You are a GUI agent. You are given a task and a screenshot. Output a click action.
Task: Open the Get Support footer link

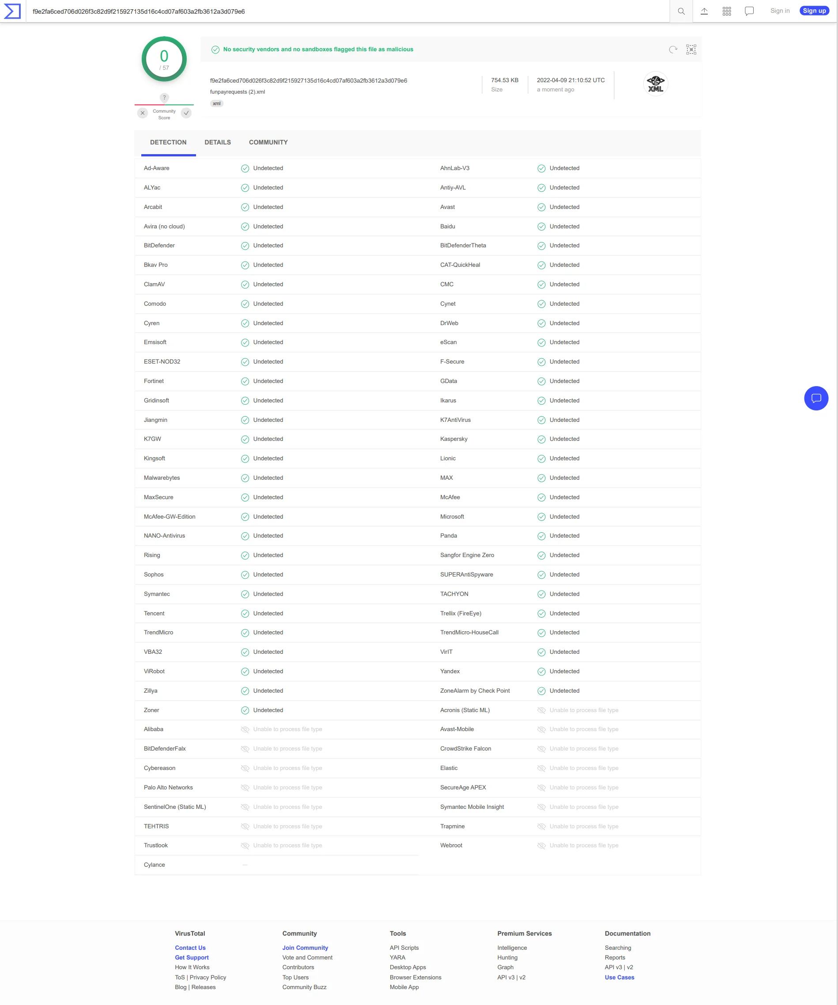point(192,958)
